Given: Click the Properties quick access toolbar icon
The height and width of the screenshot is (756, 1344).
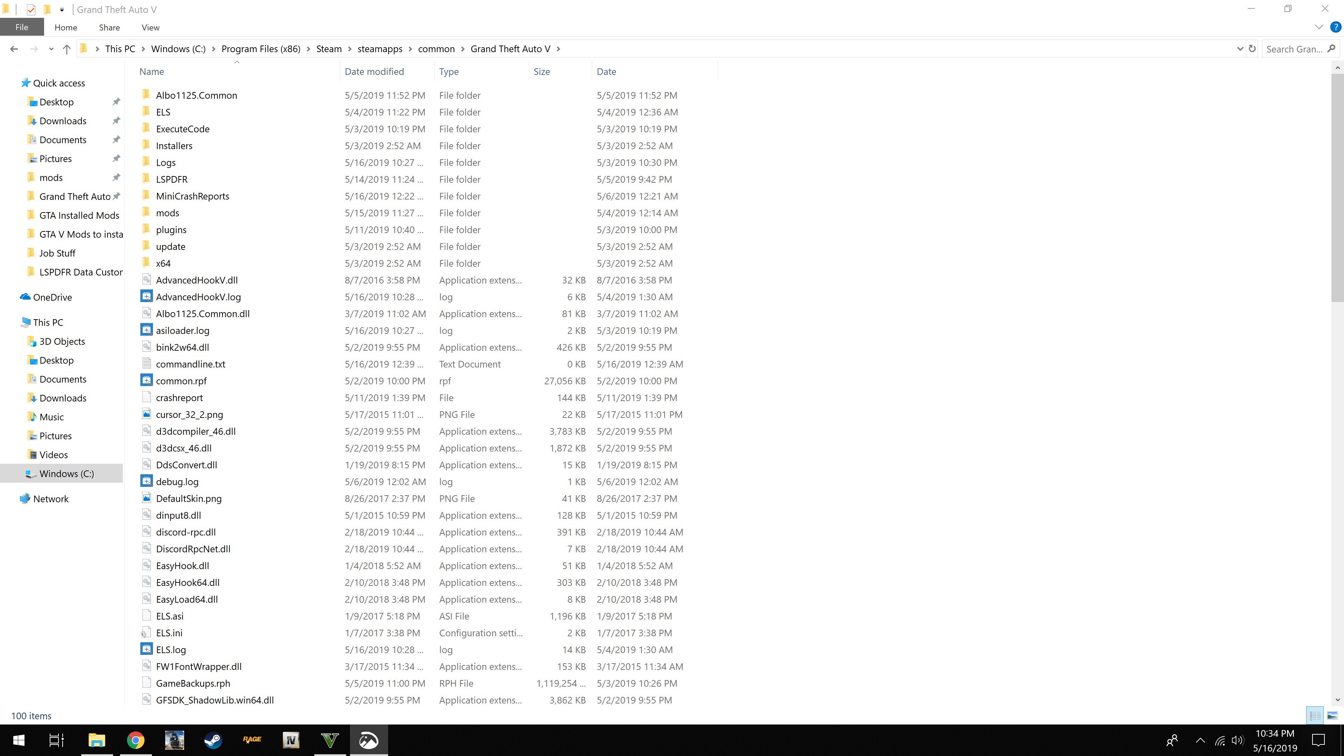Looking at the screenshot, I should pos(31,9).
